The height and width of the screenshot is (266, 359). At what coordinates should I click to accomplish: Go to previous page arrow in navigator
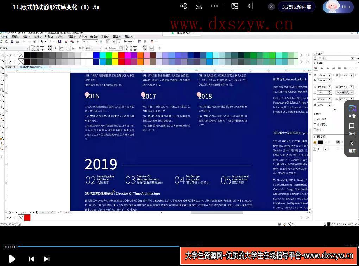[x=16, y=212]
